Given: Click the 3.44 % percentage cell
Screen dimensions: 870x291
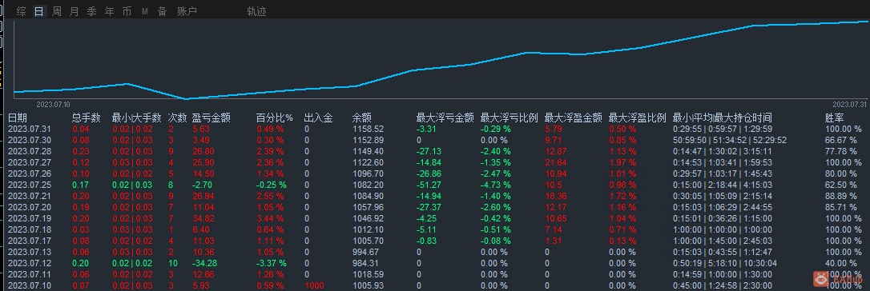Looking at the screenshot, I should click(x=270, y=218).
